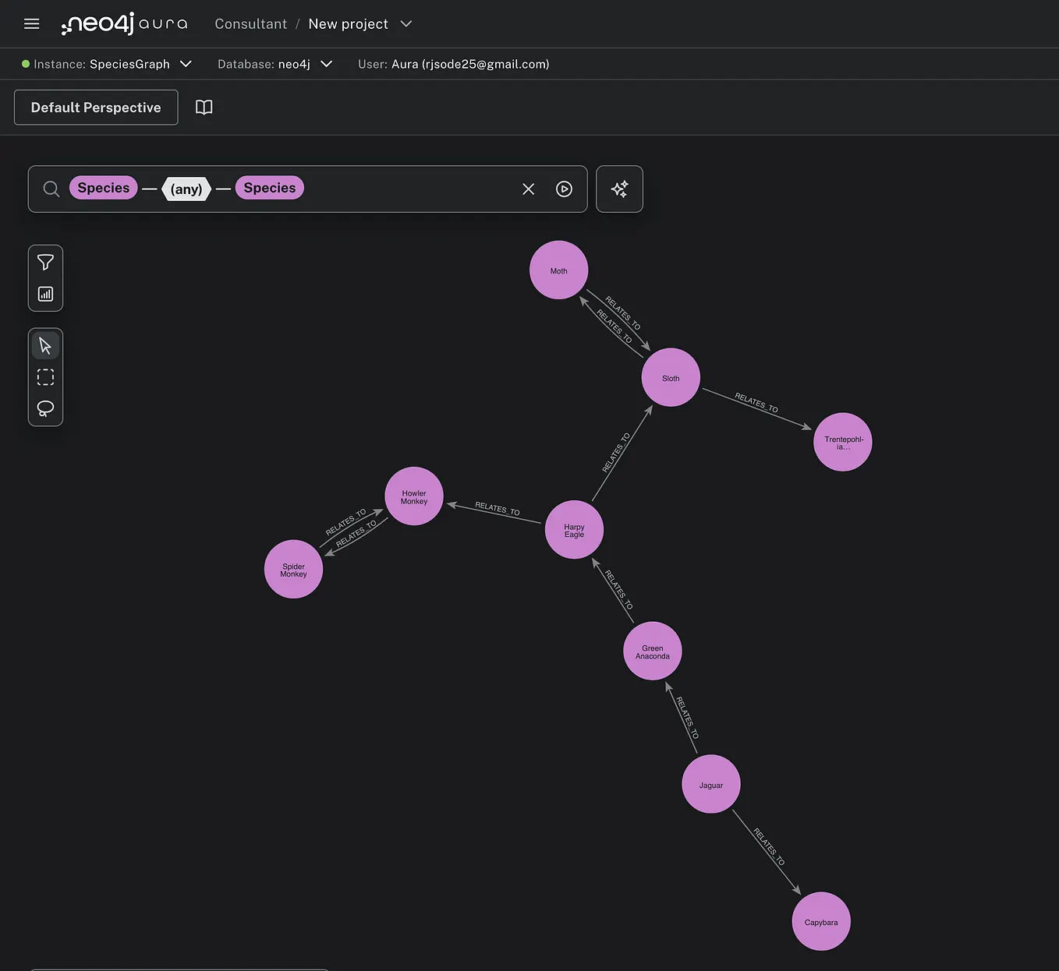This screenshot has width=1059, height=971.
Task: Open the neo4j database selector
Action: (326, 64)
